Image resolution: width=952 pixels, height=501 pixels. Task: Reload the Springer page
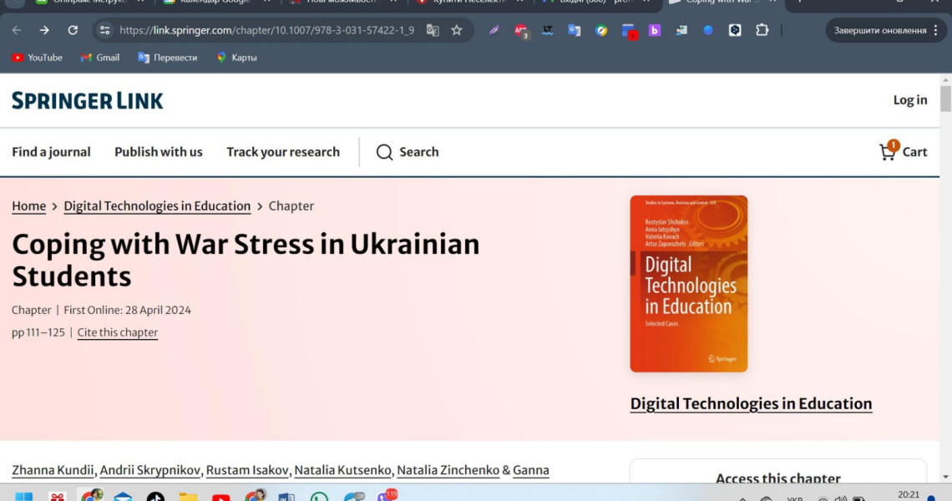click(x=73, y=30)
